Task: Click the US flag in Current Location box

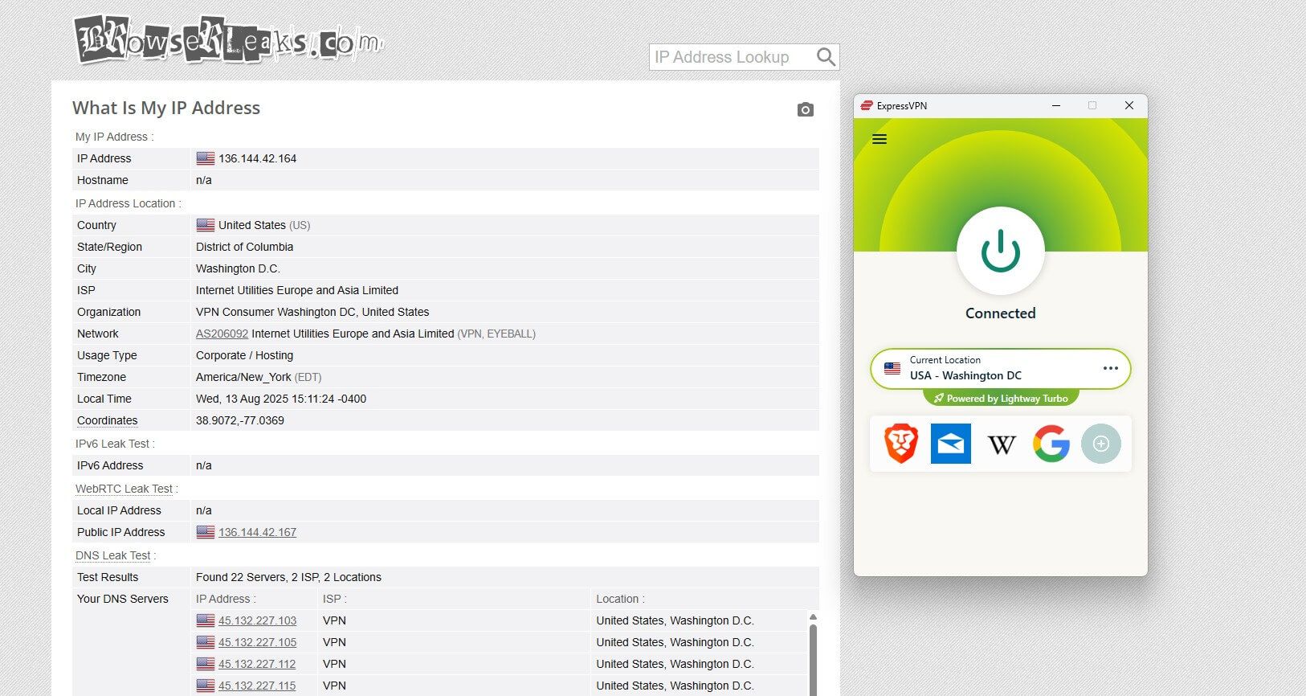Action: click(892, 369)
